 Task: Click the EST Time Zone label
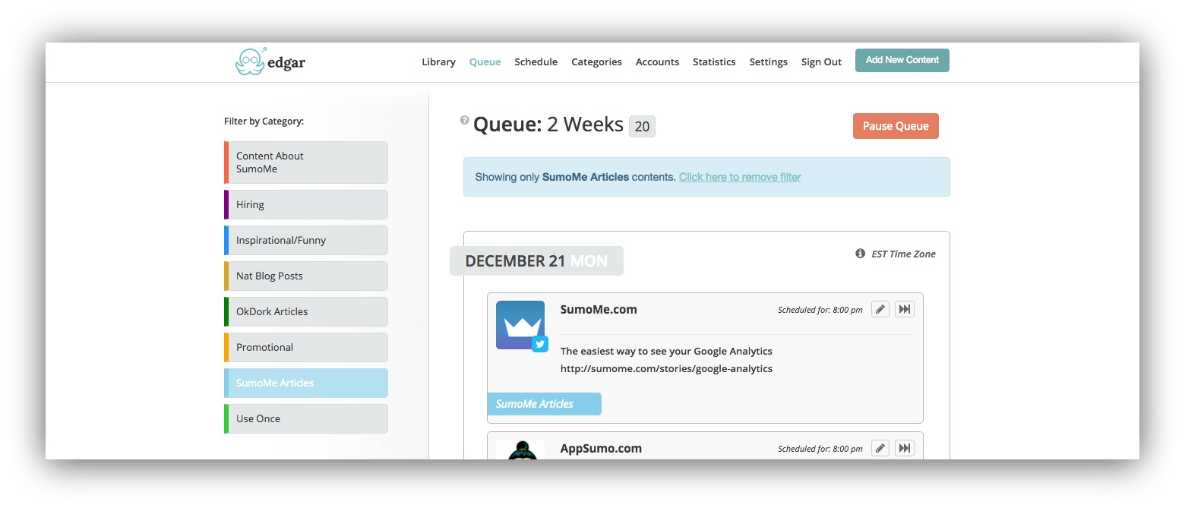click(903, 254)
